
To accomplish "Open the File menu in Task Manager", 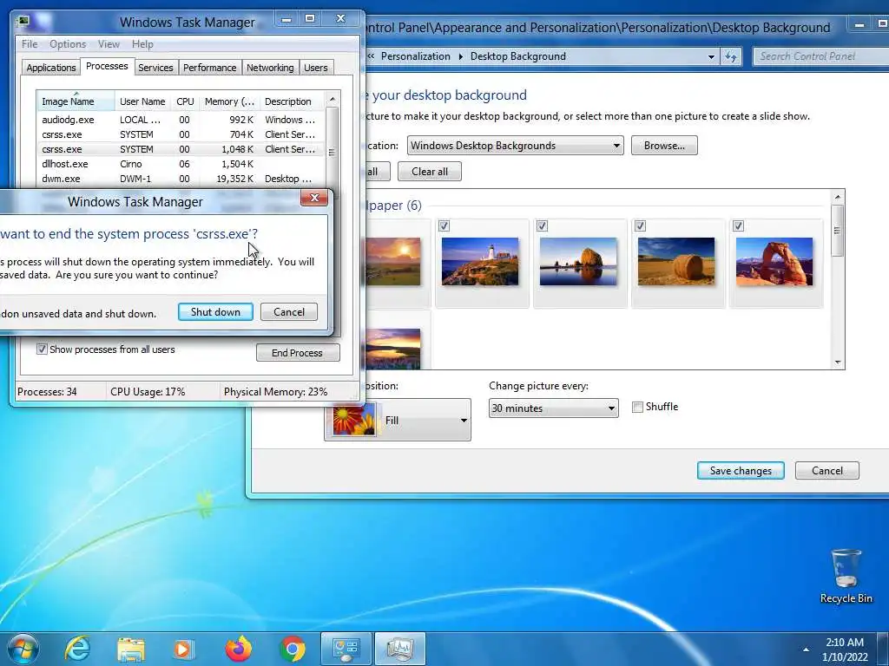I will pos(30,44).
